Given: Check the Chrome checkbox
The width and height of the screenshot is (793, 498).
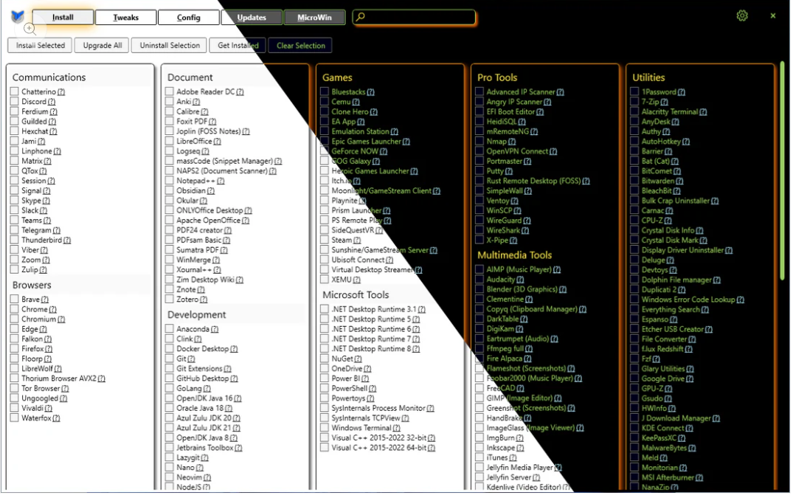Looking at the screenshot, I should pyautogui.click(x=15, y=309).
